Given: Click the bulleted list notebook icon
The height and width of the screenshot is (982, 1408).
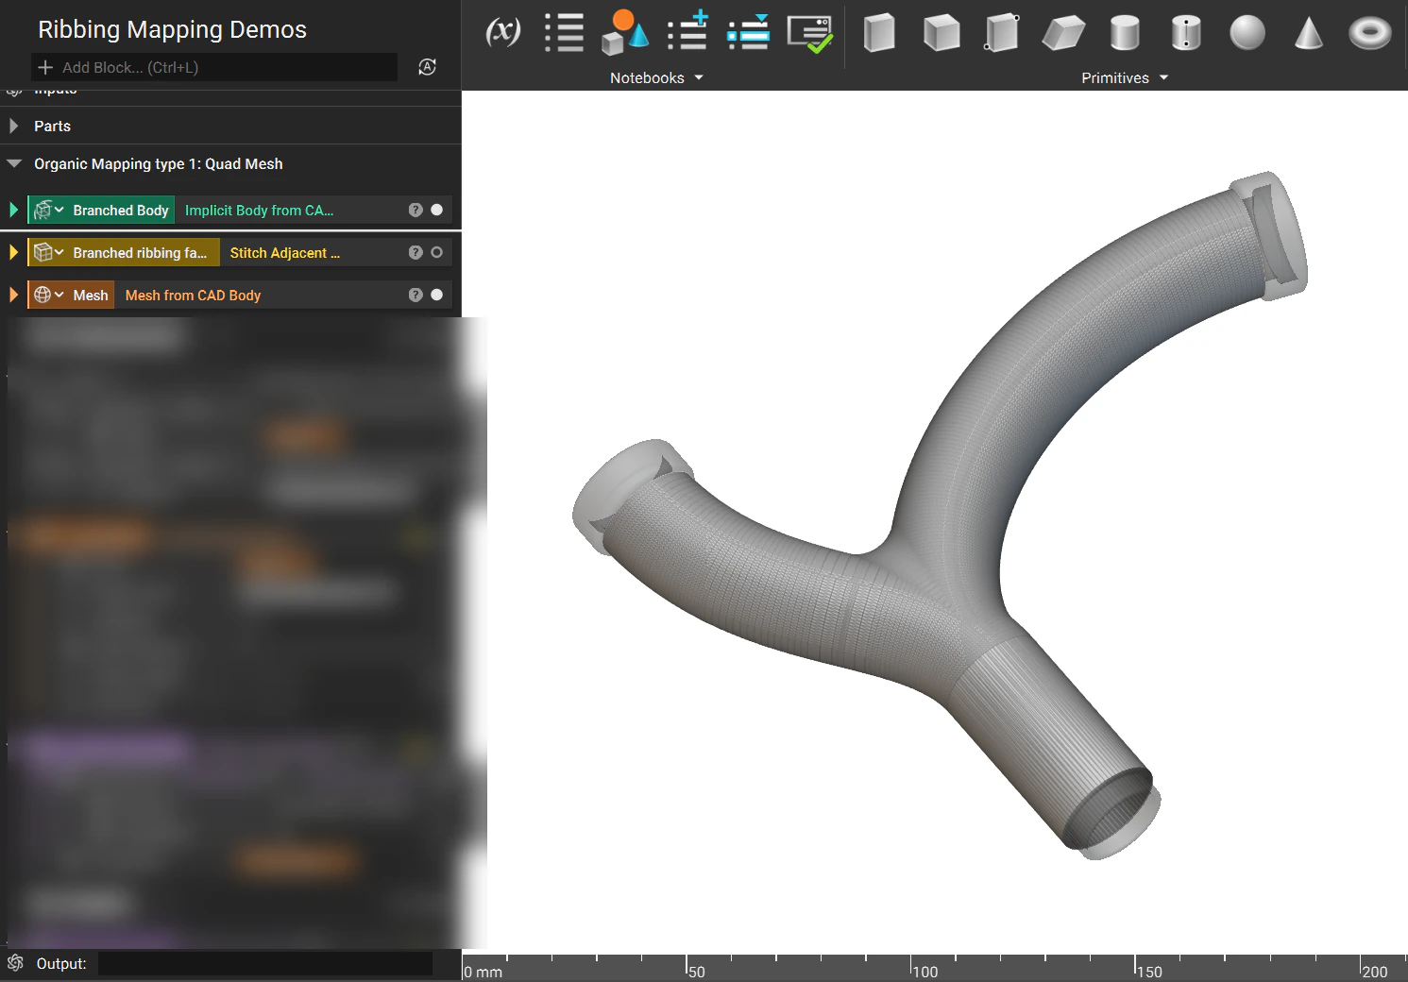Looking at the screenshot, I should 564,33.
